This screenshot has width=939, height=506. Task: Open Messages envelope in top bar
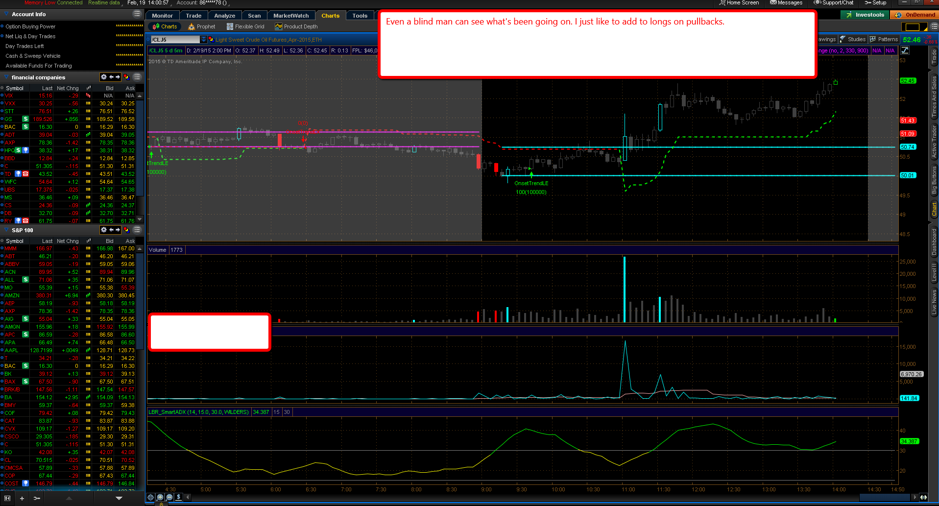click(x=786, y=3)
